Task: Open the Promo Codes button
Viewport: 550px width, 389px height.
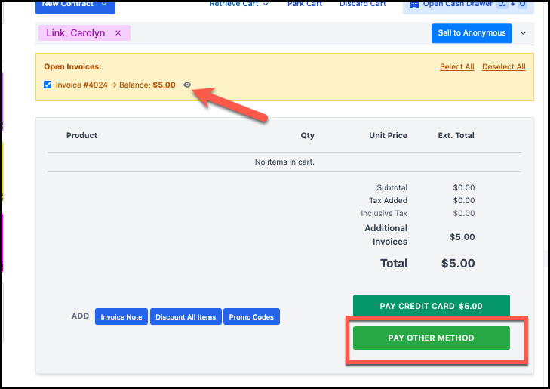Action: tap(251, 316)
